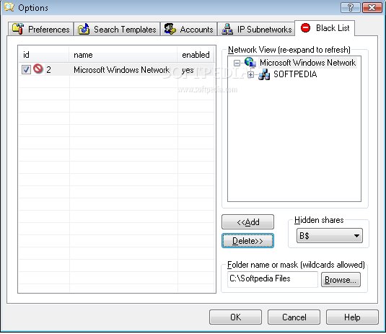Click the id value '2' in list
This screenshot has width=386, height=334.
tap(48, 70)
